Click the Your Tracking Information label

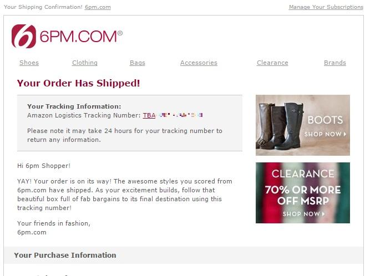(x=74, y=106)
